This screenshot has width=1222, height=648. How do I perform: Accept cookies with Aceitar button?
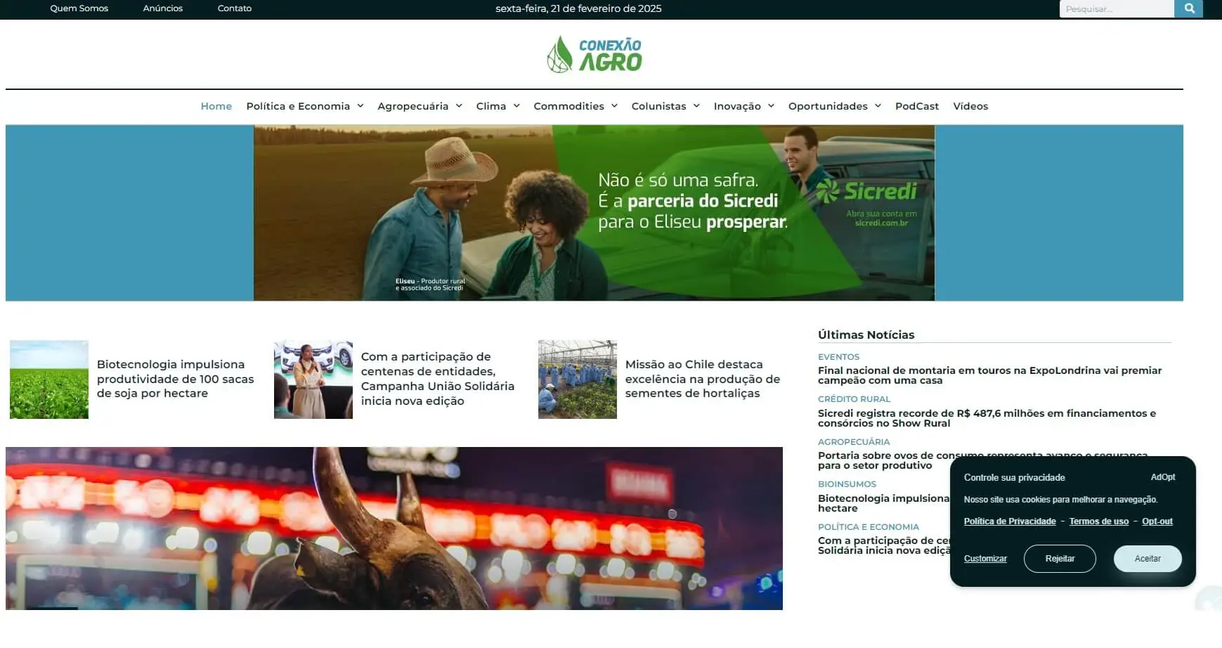tap(1148, 559)
